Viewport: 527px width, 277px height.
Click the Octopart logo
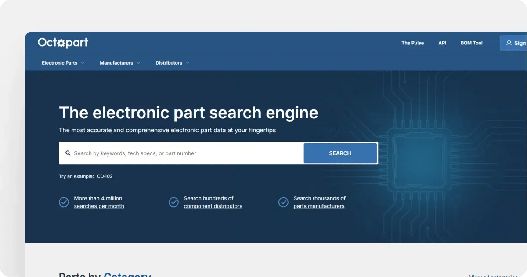tap(63, 42)
